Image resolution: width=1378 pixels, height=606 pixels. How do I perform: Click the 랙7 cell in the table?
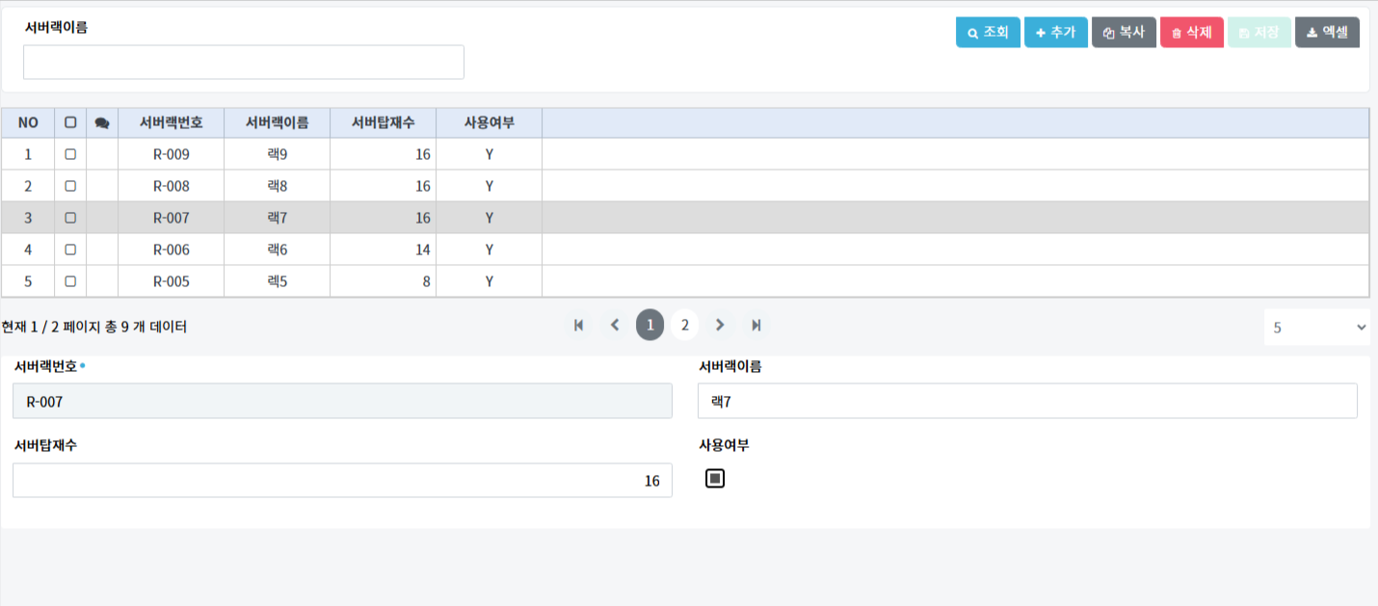coord(278,218)
